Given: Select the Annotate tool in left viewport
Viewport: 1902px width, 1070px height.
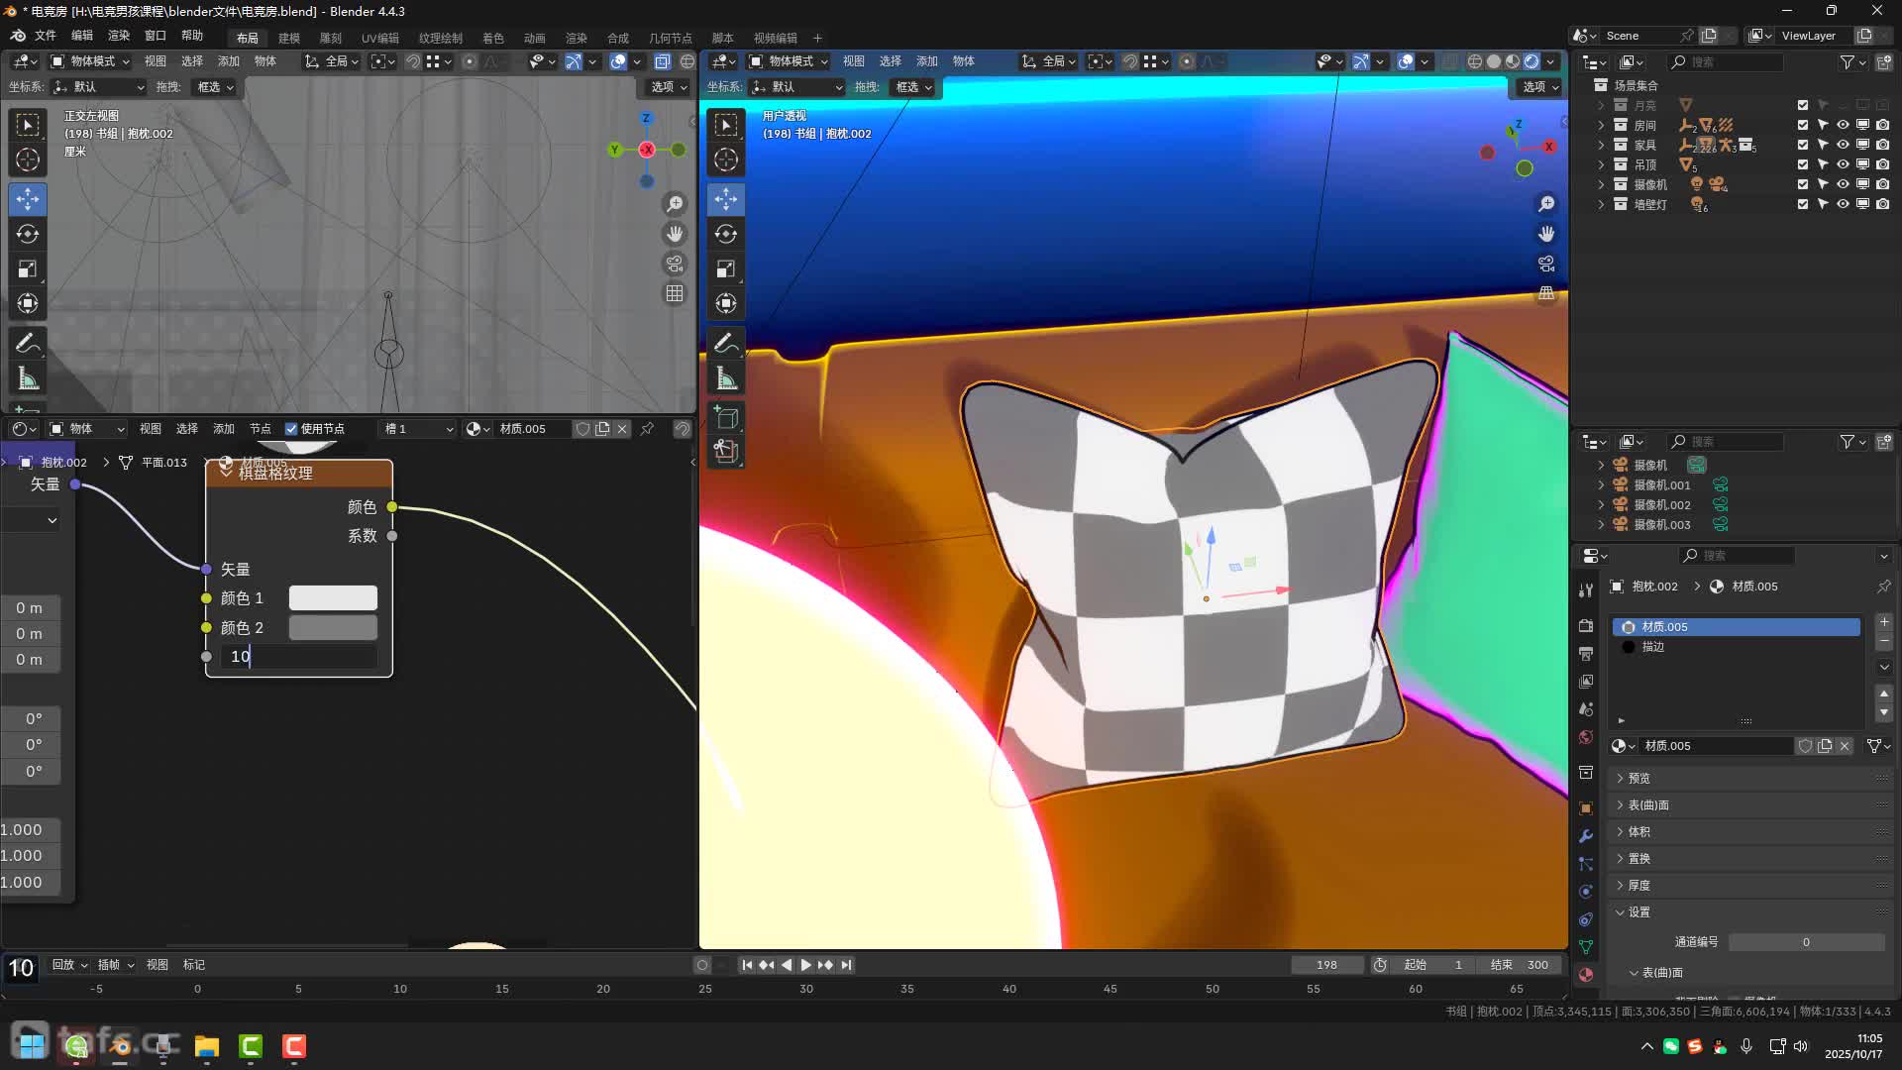Looking at the screenshot, I should pyautogui.click(x=28, y=343).
